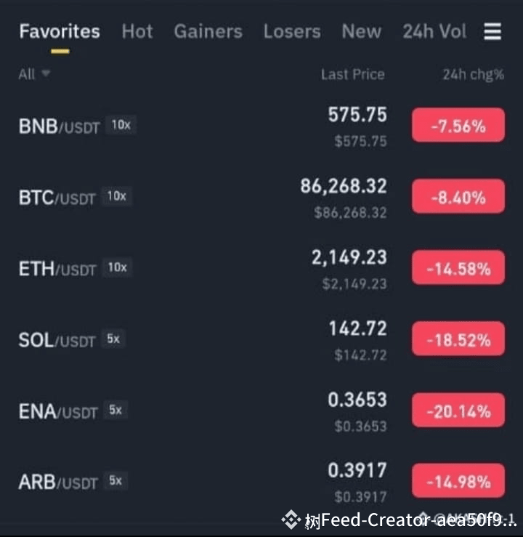Sort by 24h chg% column header

tap(474, 74)
